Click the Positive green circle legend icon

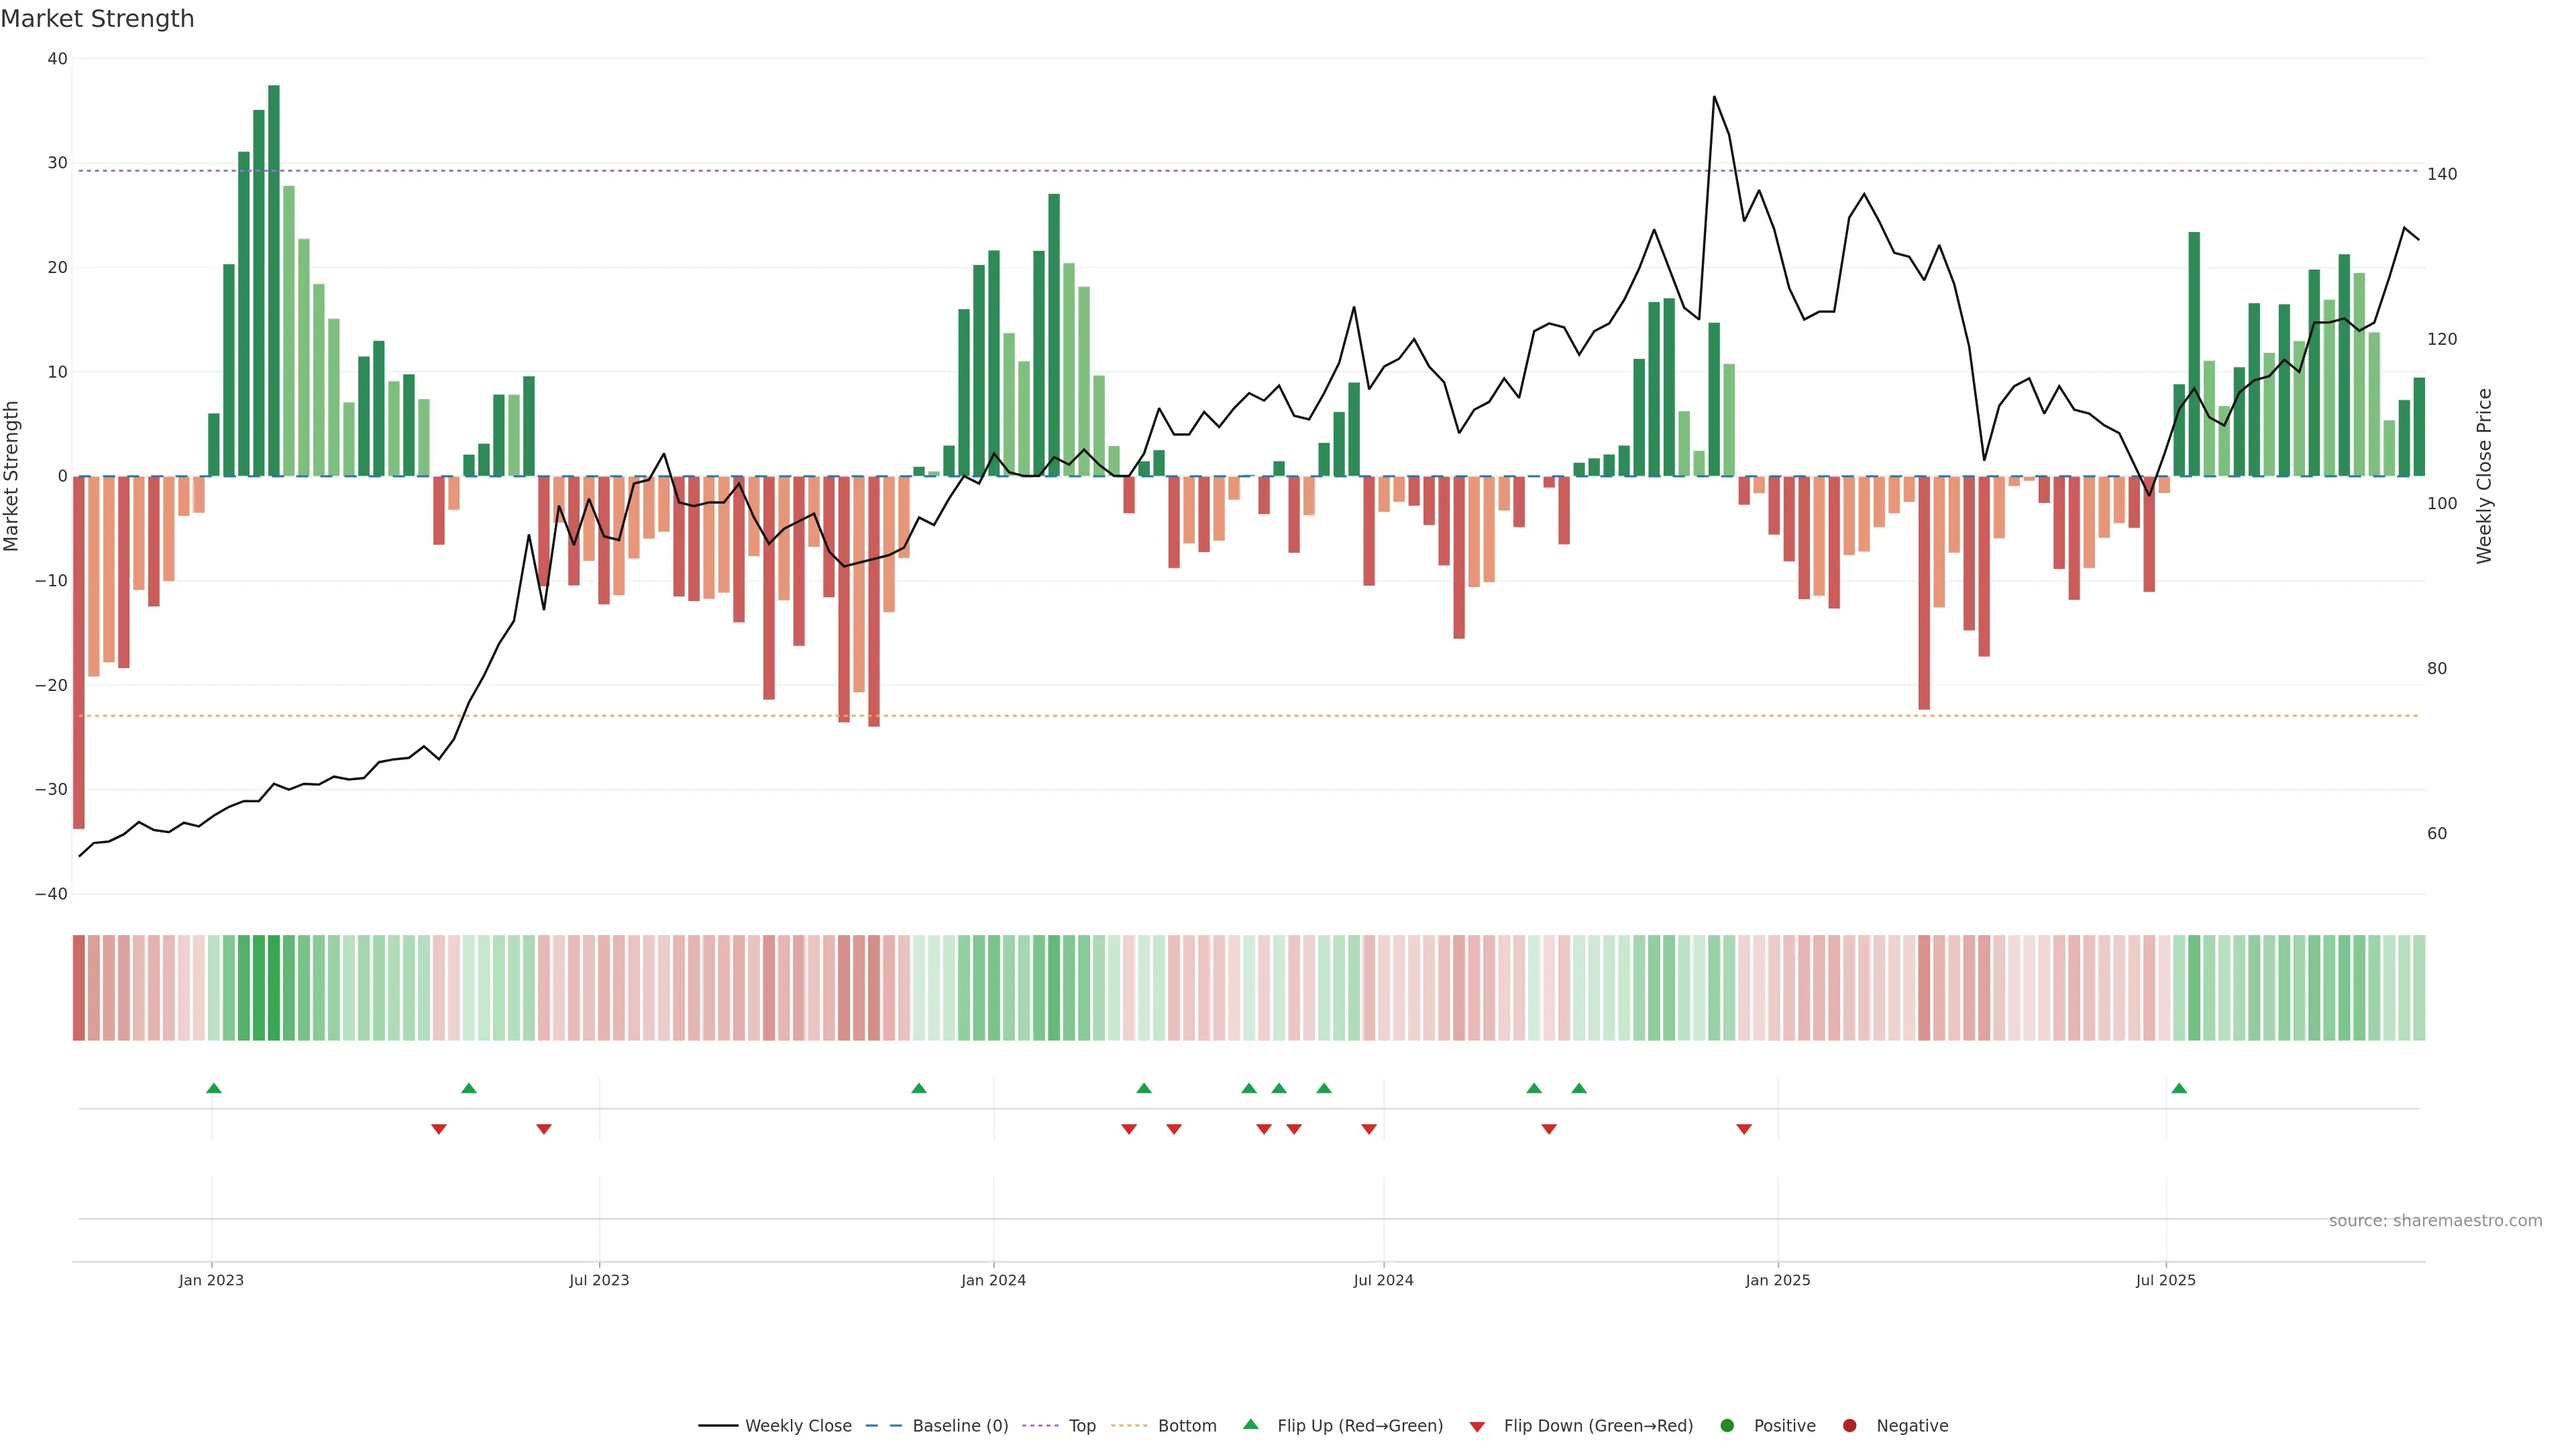click(1727, 1425)
